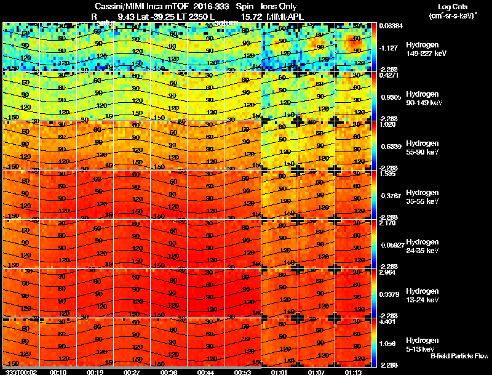
Task: Click the "2.170" colorbar maximum value
Action: coord(387,224)
